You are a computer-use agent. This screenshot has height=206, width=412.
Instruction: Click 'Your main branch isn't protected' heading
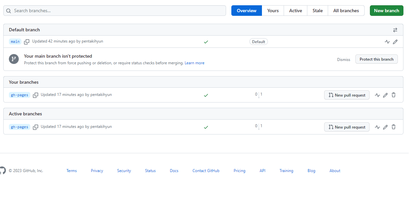[58, 56]
